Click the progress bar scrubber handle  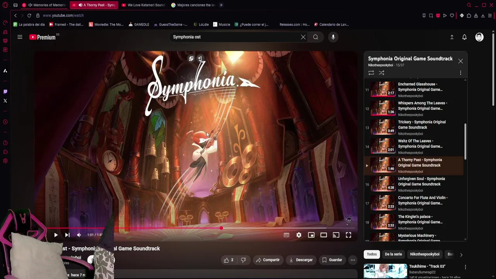coord(221,228)
